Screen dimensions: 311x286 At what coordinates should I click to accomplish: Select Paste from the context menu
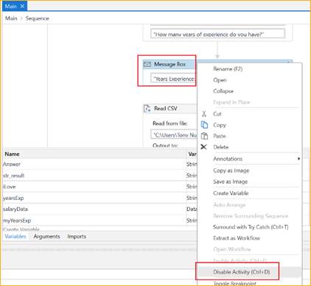tap(220, 136)
